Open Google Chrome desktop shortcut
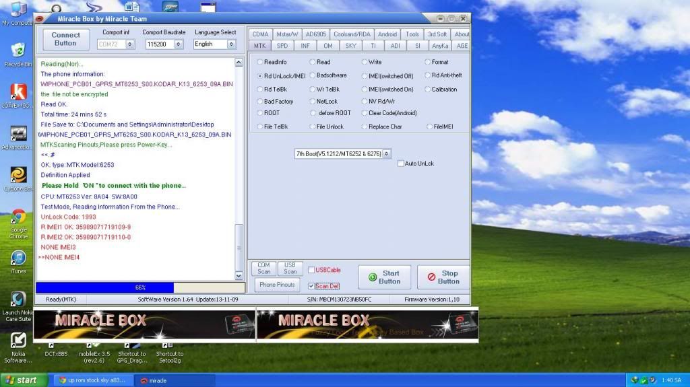 (18, 224)
